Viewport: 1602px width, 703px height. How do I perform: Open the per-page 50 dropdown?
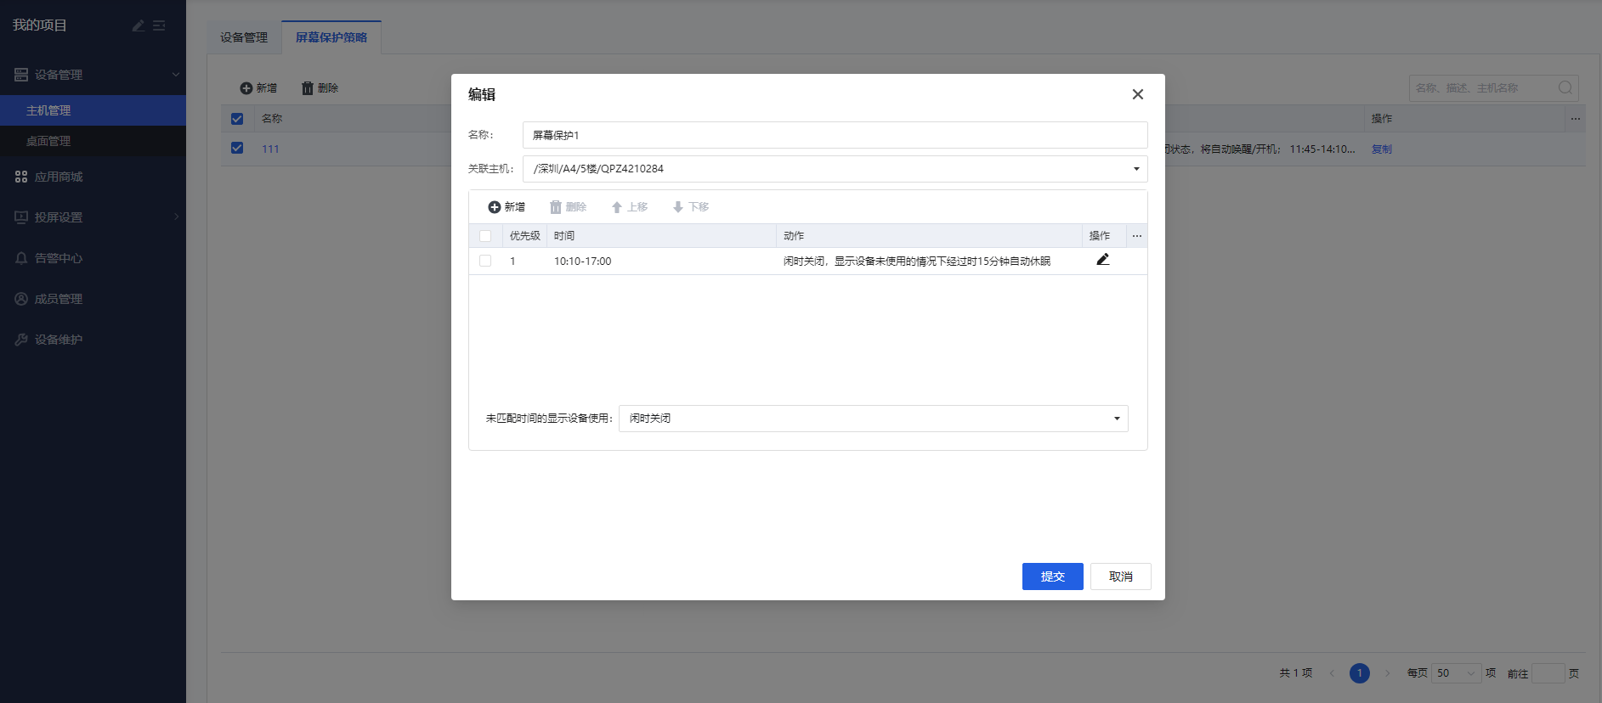pos(1456,673)
